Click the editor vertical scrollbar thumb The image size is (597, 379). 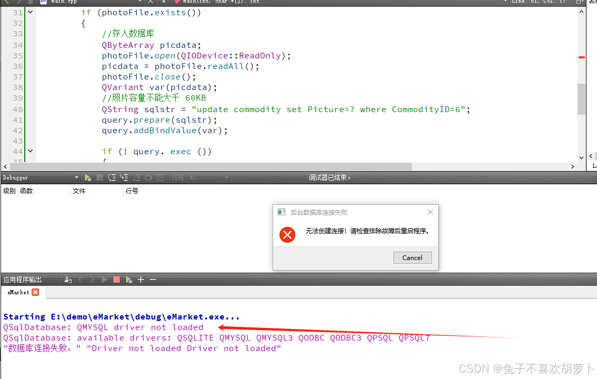[581, 99]
